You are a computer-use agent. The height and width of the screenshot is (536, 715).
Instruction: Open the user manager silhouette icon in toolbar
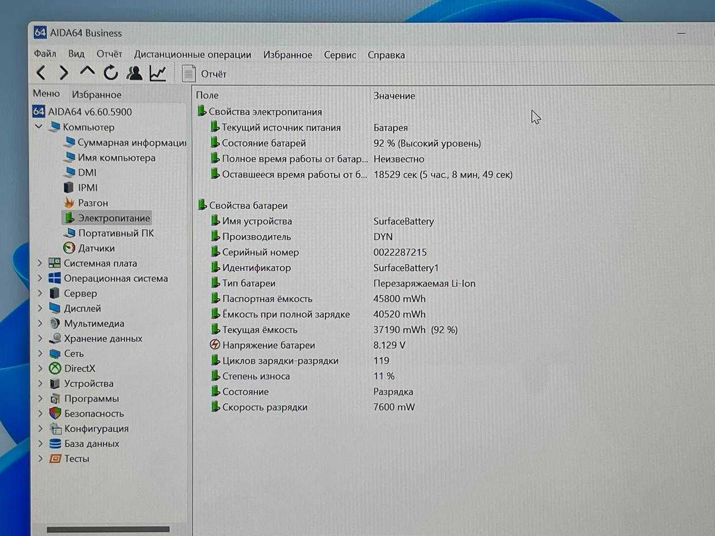(134, 73)
